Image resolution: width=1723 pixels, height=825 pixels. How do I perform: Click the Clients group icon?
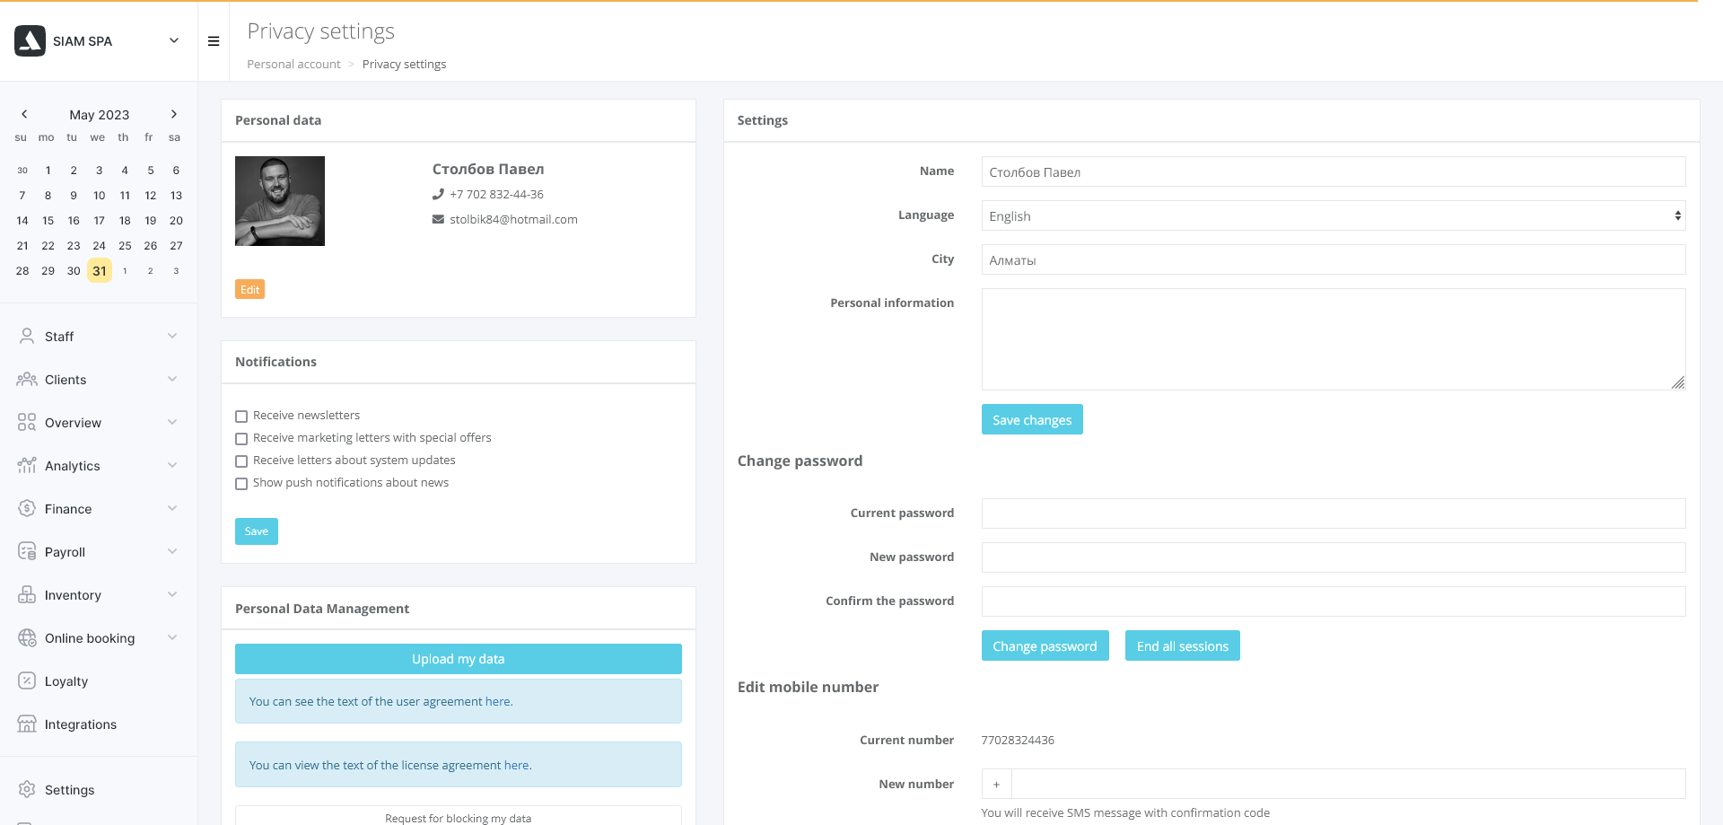coord(27,379)
